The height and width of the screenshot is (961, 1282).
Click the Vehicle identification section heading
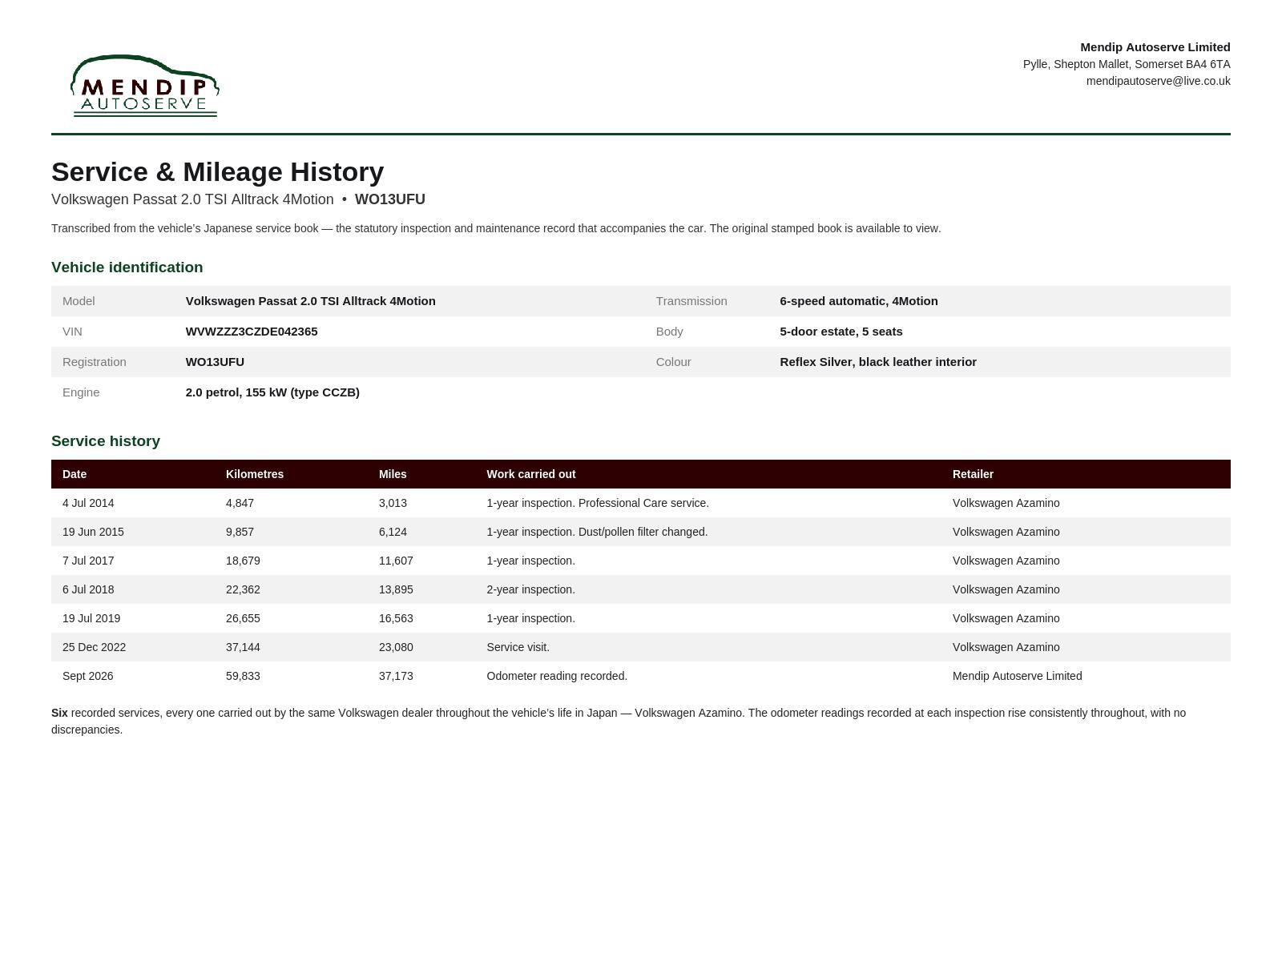point(127,267)
